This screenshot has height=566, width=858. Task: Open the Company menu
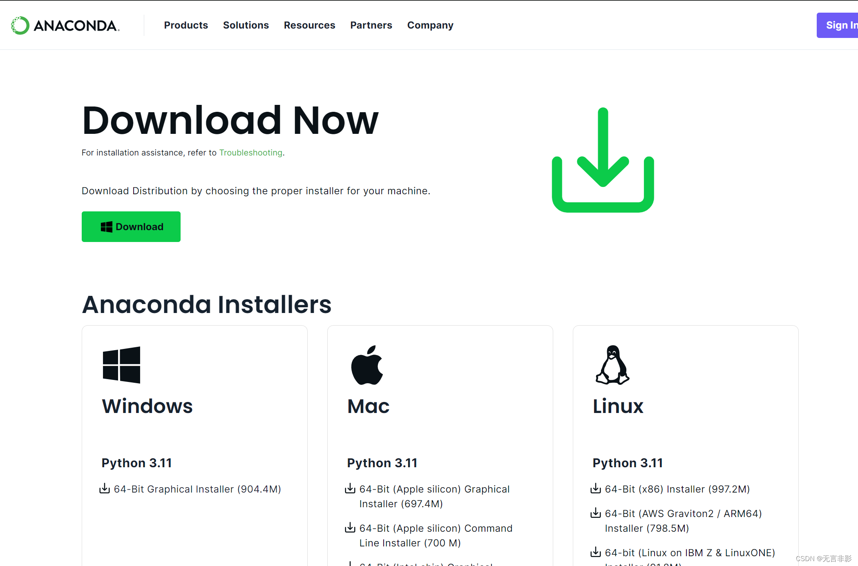click(430, 25)
